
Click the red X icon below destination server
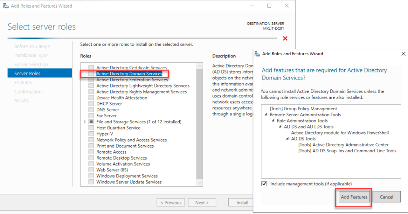coord(285,39)
